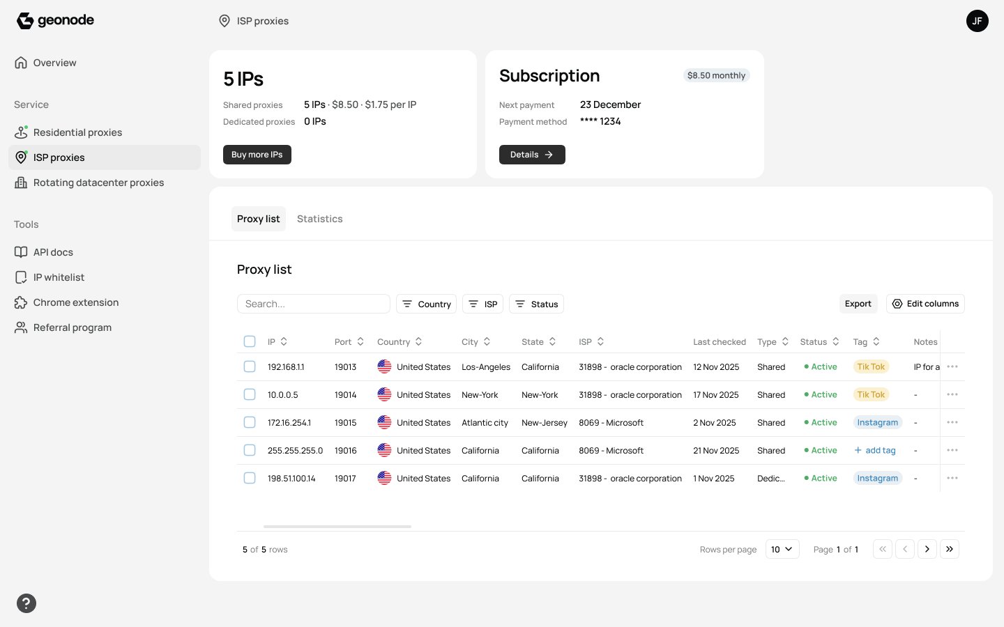Type in the proxy list search field
Screen dimensions: 1004x627
314,304
